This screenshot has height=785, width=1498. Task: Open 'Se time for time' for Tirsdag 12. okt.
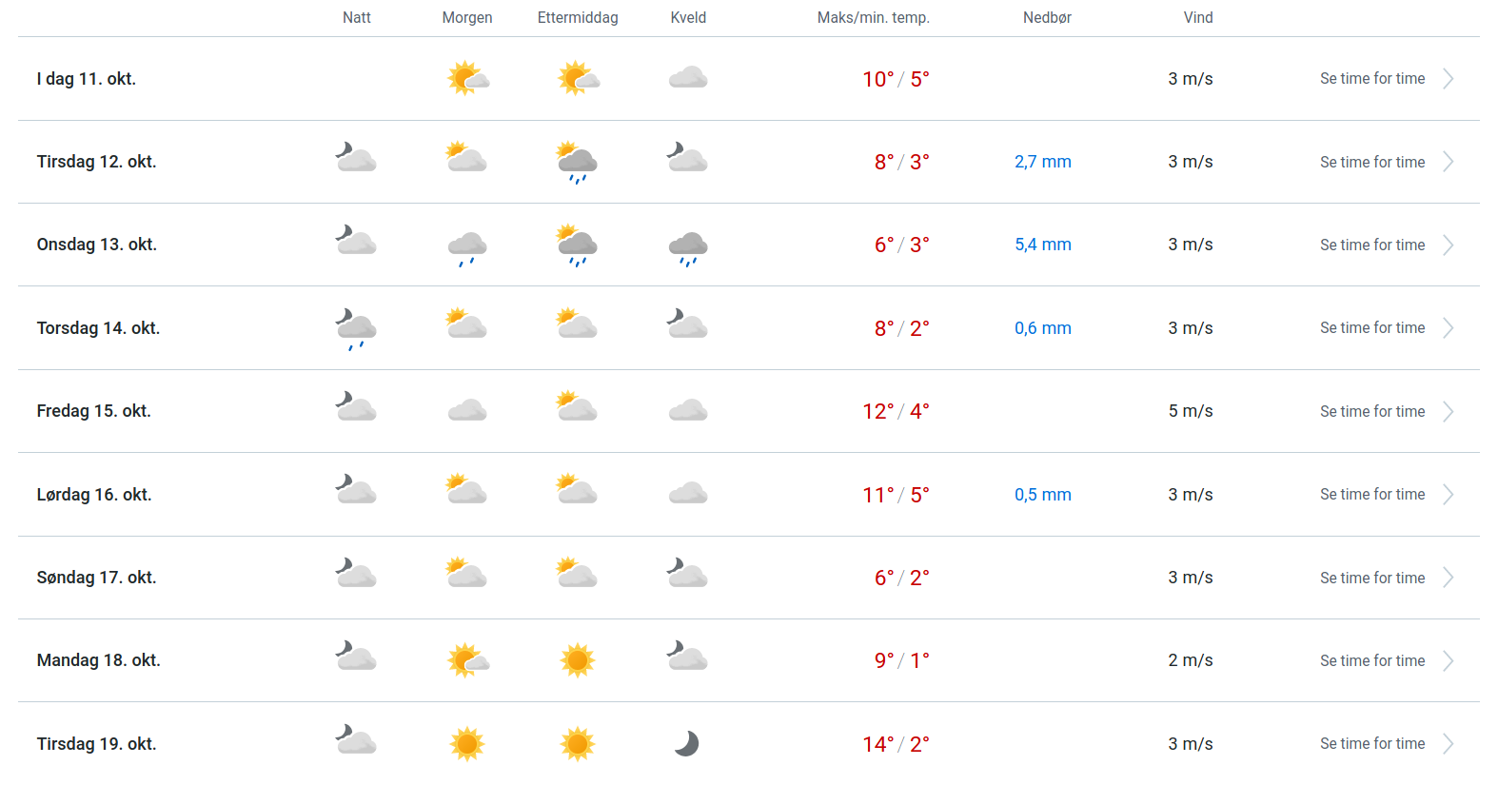click(x=1372, y=162)
